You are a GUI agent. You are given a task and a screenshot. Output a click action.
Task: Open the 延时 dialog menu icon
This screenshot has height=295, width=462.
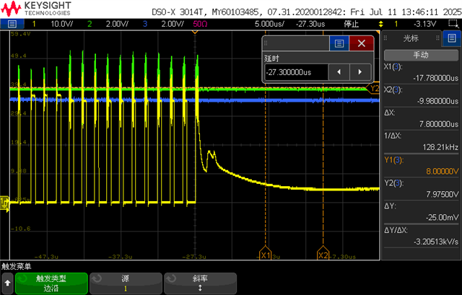pyautogui.click(x=339, y=43)
